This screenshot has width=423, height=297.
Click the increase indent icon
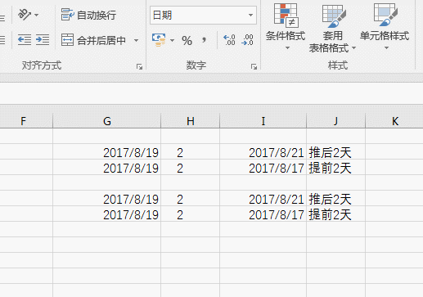click(43, 40)
